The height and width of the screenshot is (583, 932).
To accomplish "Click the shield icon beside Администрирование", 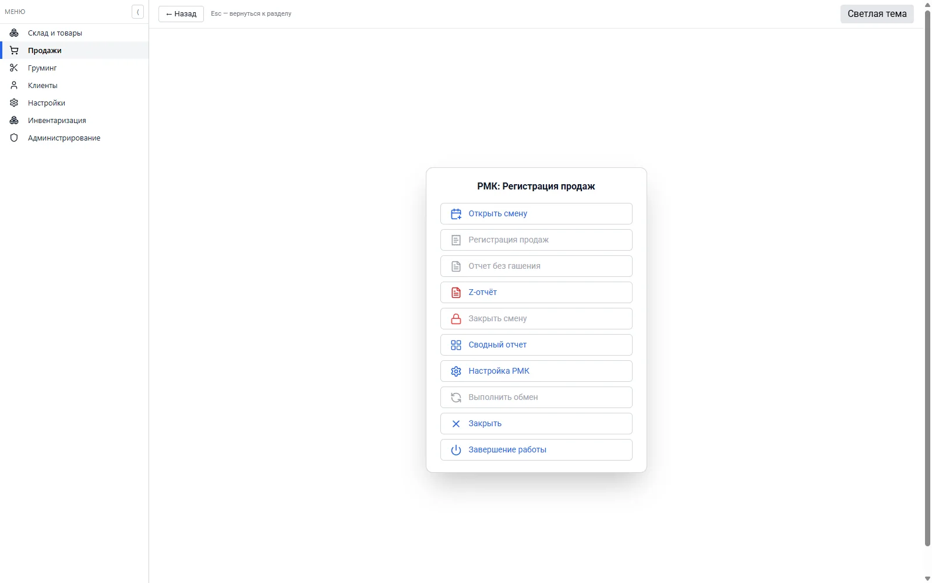I will click(x=14, y=138).
